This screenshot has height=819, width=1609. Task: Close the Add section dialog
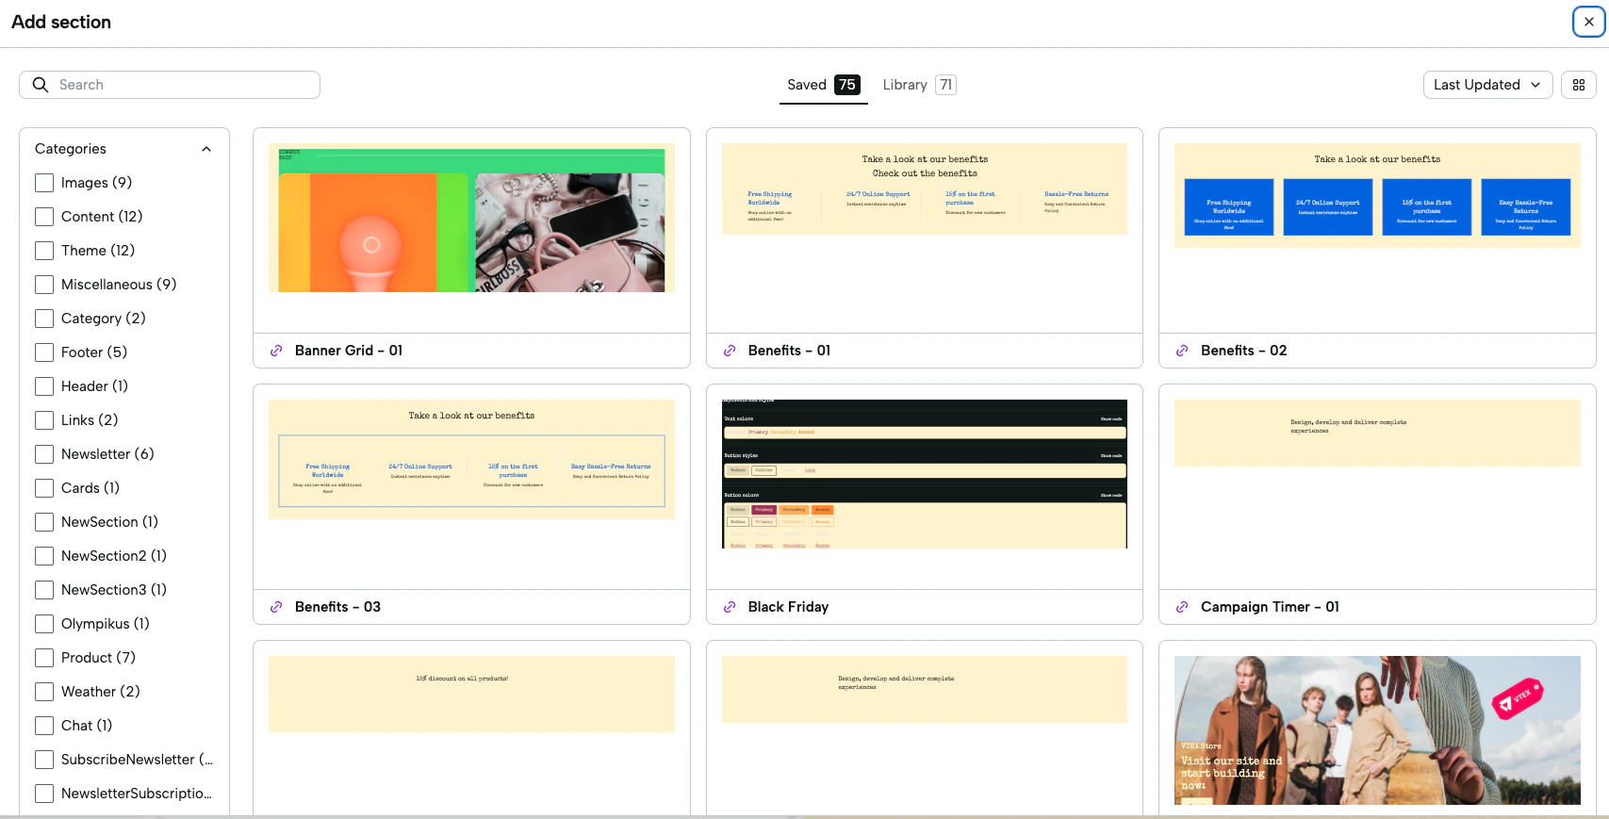(1589, 22)
